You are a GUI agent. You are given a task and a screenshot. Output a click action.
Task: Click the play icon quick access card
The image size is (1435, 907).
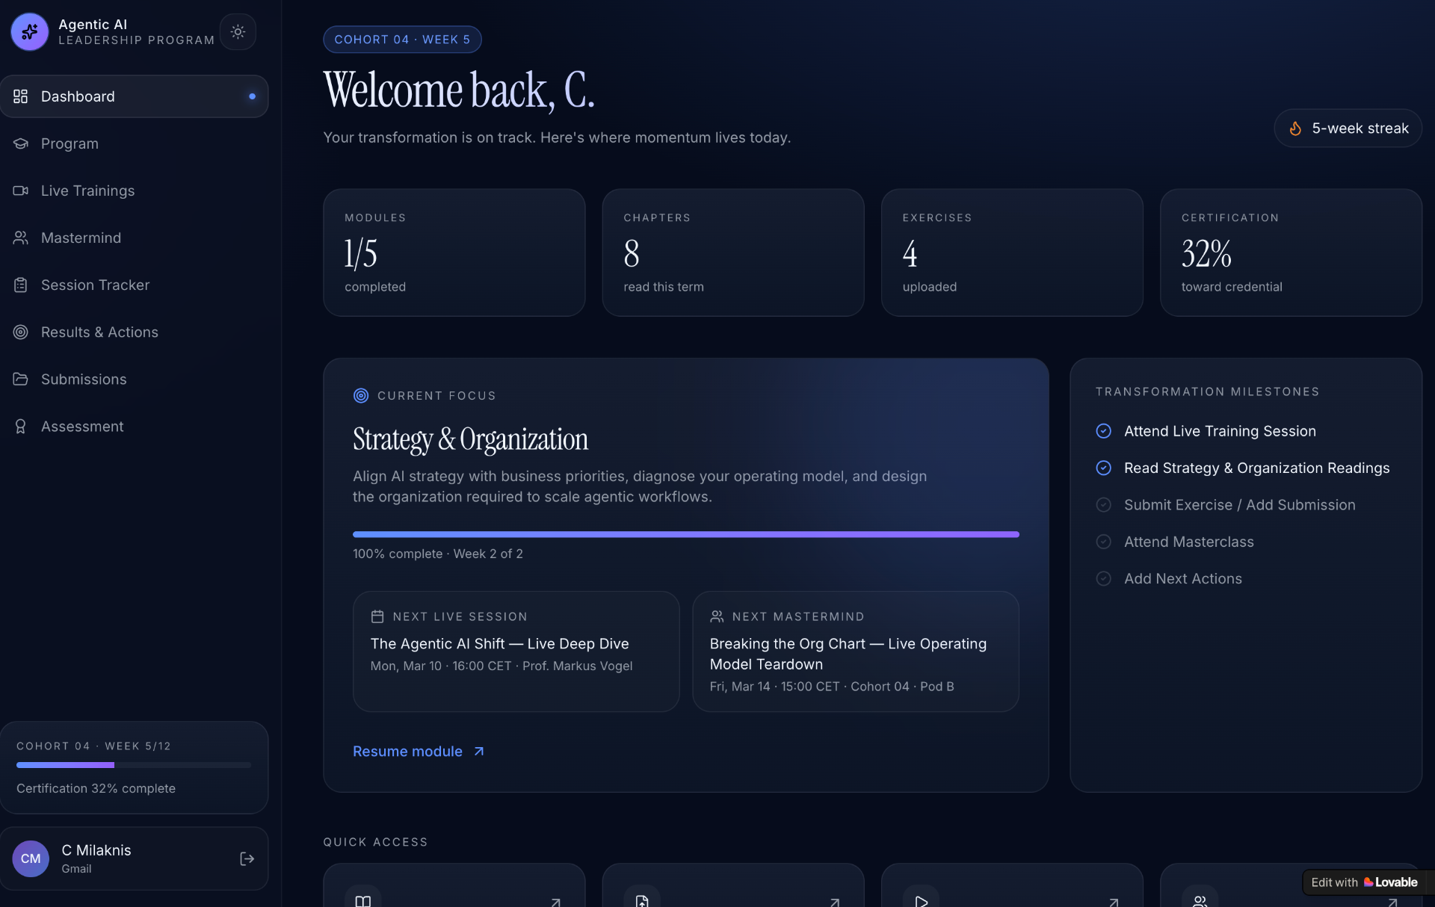[x=1012, y=886]
